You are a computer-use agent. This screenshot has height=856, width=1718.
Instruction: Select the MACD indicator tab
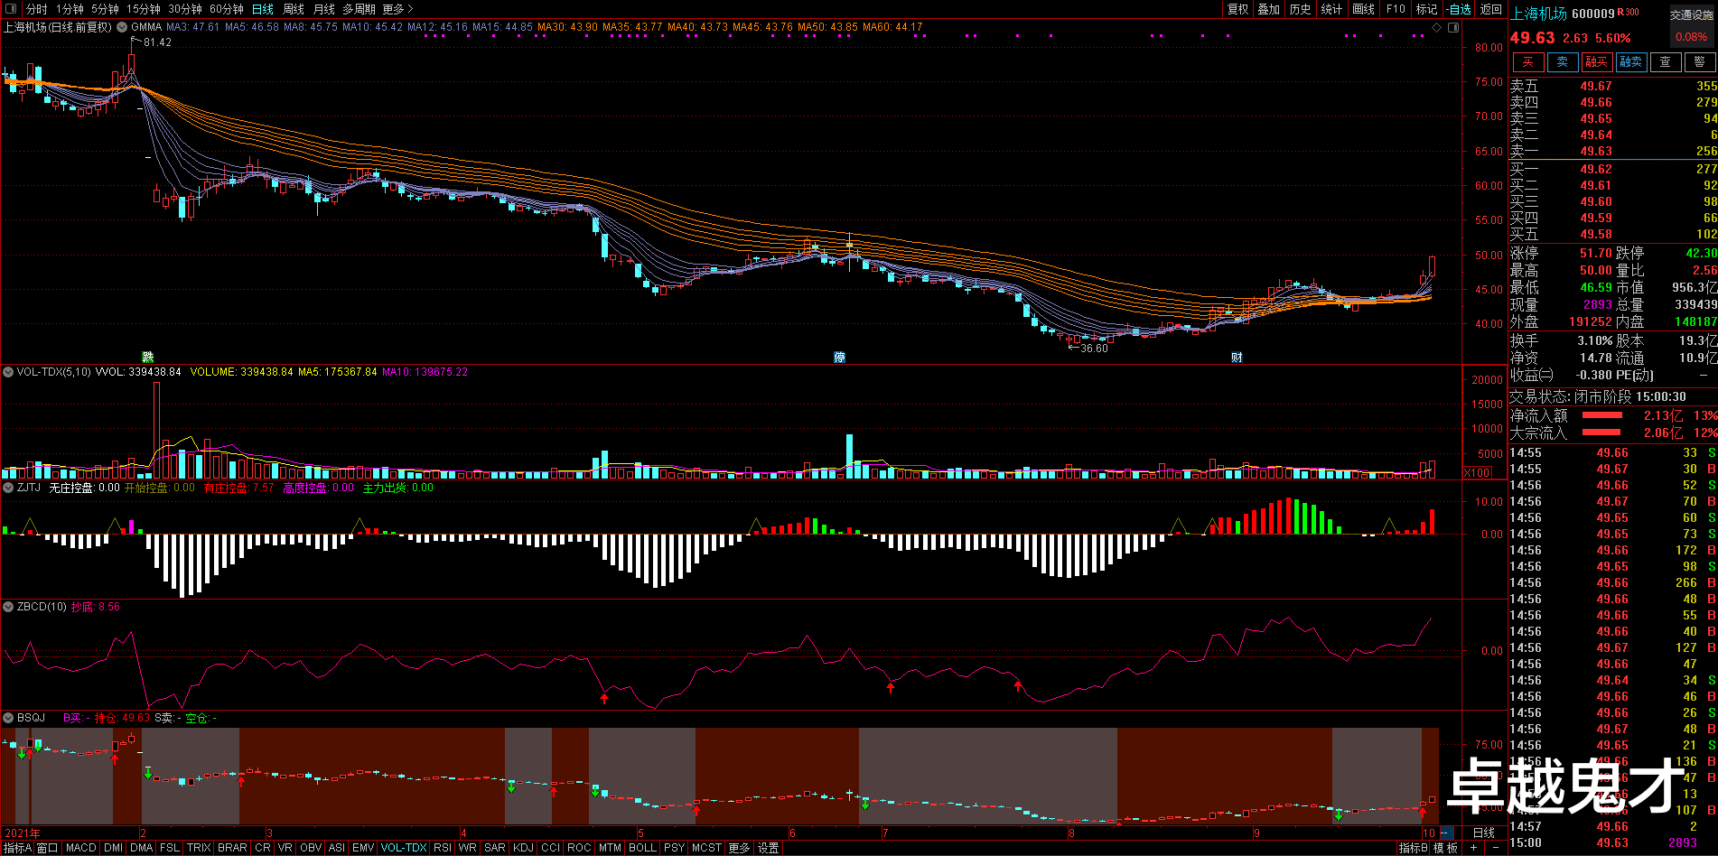point(81,848)
